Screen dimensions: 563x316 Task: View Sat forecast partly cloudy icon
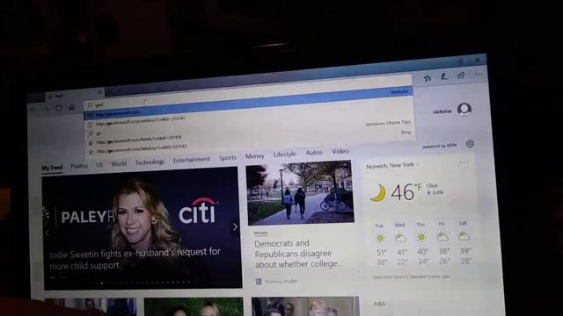tap(464, 235)
